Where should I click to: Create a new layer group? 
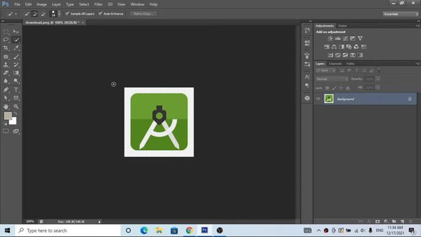pyautogui.click(x=394, y=221)
